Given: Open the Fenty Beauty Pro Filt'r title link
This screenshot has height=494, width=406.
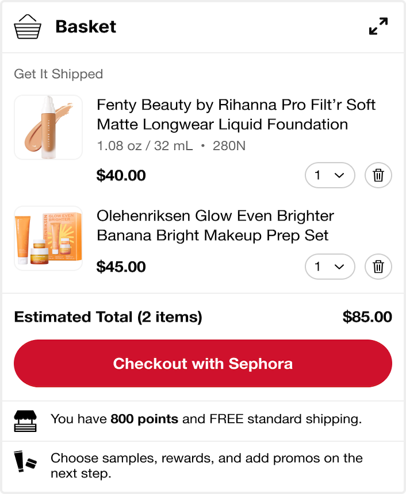Looking at the screenshot, I should pos(236,114).
